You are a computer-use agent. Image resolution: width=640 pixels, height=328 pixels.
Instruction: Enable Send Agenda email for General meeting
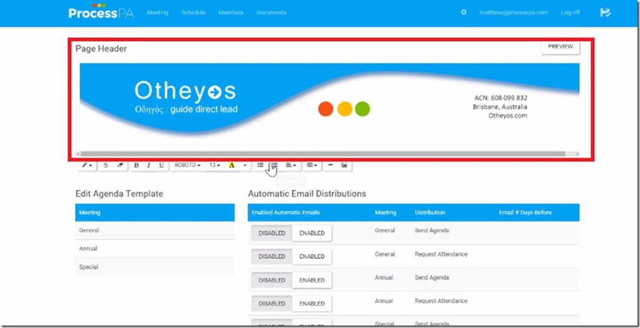click(x=312, y=233)
